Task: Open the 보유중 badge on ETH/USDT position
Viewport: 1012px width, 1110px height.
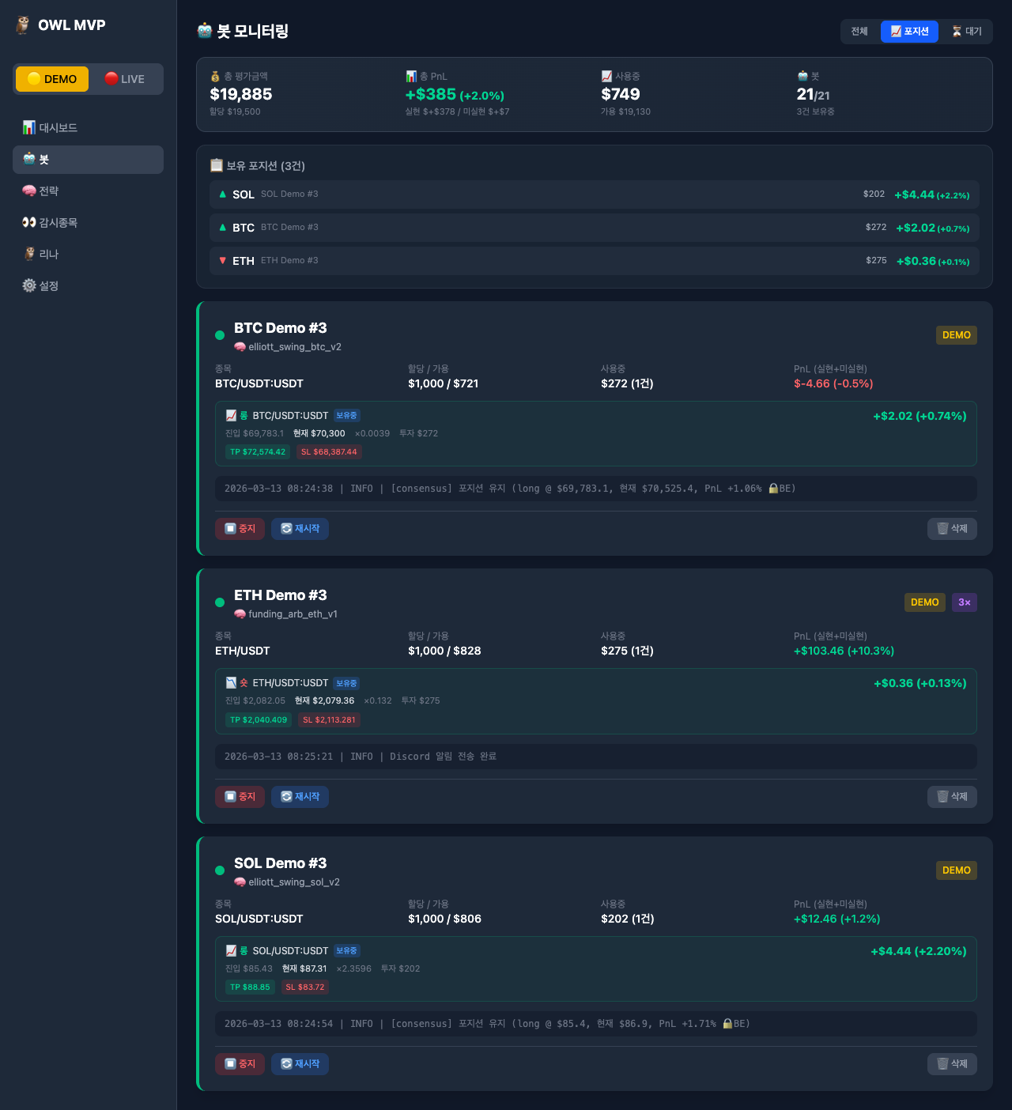Action: pos(346,683)
